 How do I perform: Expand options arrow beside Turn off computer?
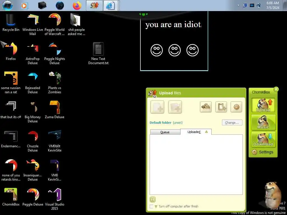pos(156,207)
